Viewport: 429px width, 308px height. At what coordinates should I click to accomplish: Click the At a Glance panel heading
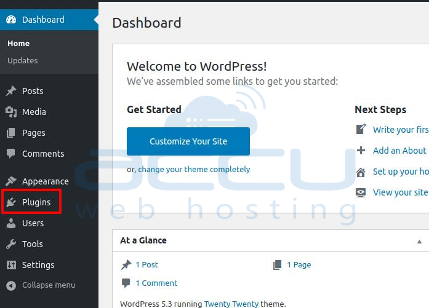tap(143, 240)
